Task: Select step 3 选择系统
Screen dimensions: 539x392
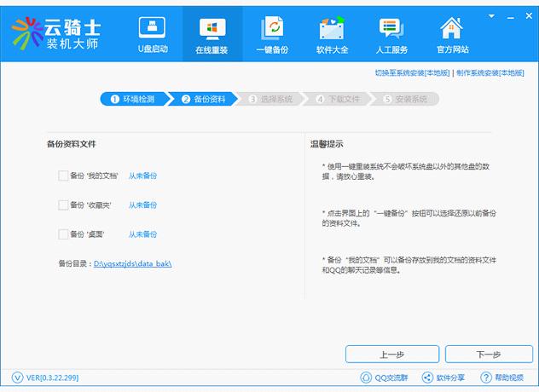Action: (271, 100)
